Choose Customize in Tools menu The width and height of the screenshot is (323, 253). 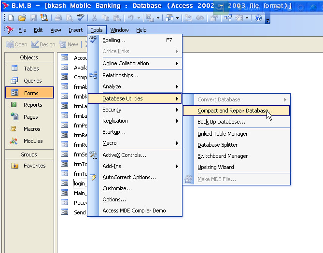coord(135,188)
